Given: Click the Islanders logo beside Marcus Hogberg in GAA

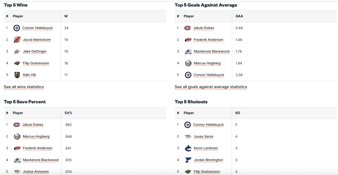Looking at the screenshot, I should click(188, 63).
